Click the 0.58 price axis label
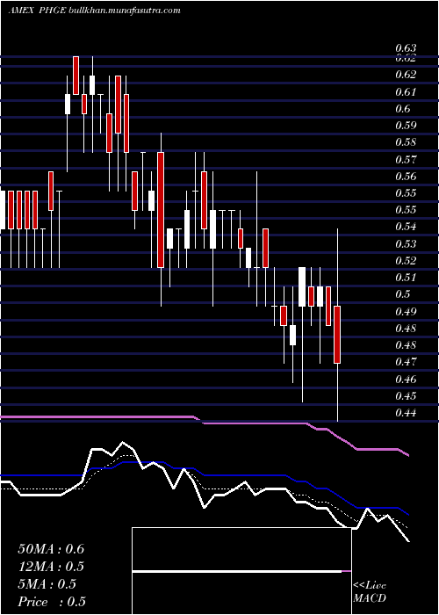The image size is (439, 615). coord(406,142)
